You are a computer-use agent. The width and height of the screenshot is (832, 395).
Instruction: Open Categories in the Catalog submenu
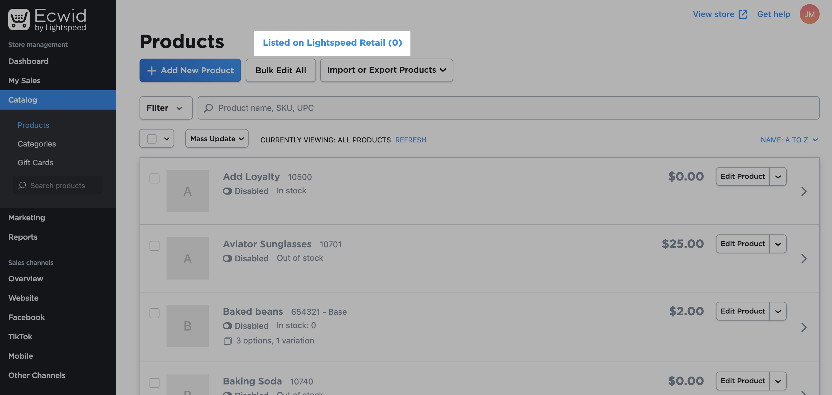point(36,144)
